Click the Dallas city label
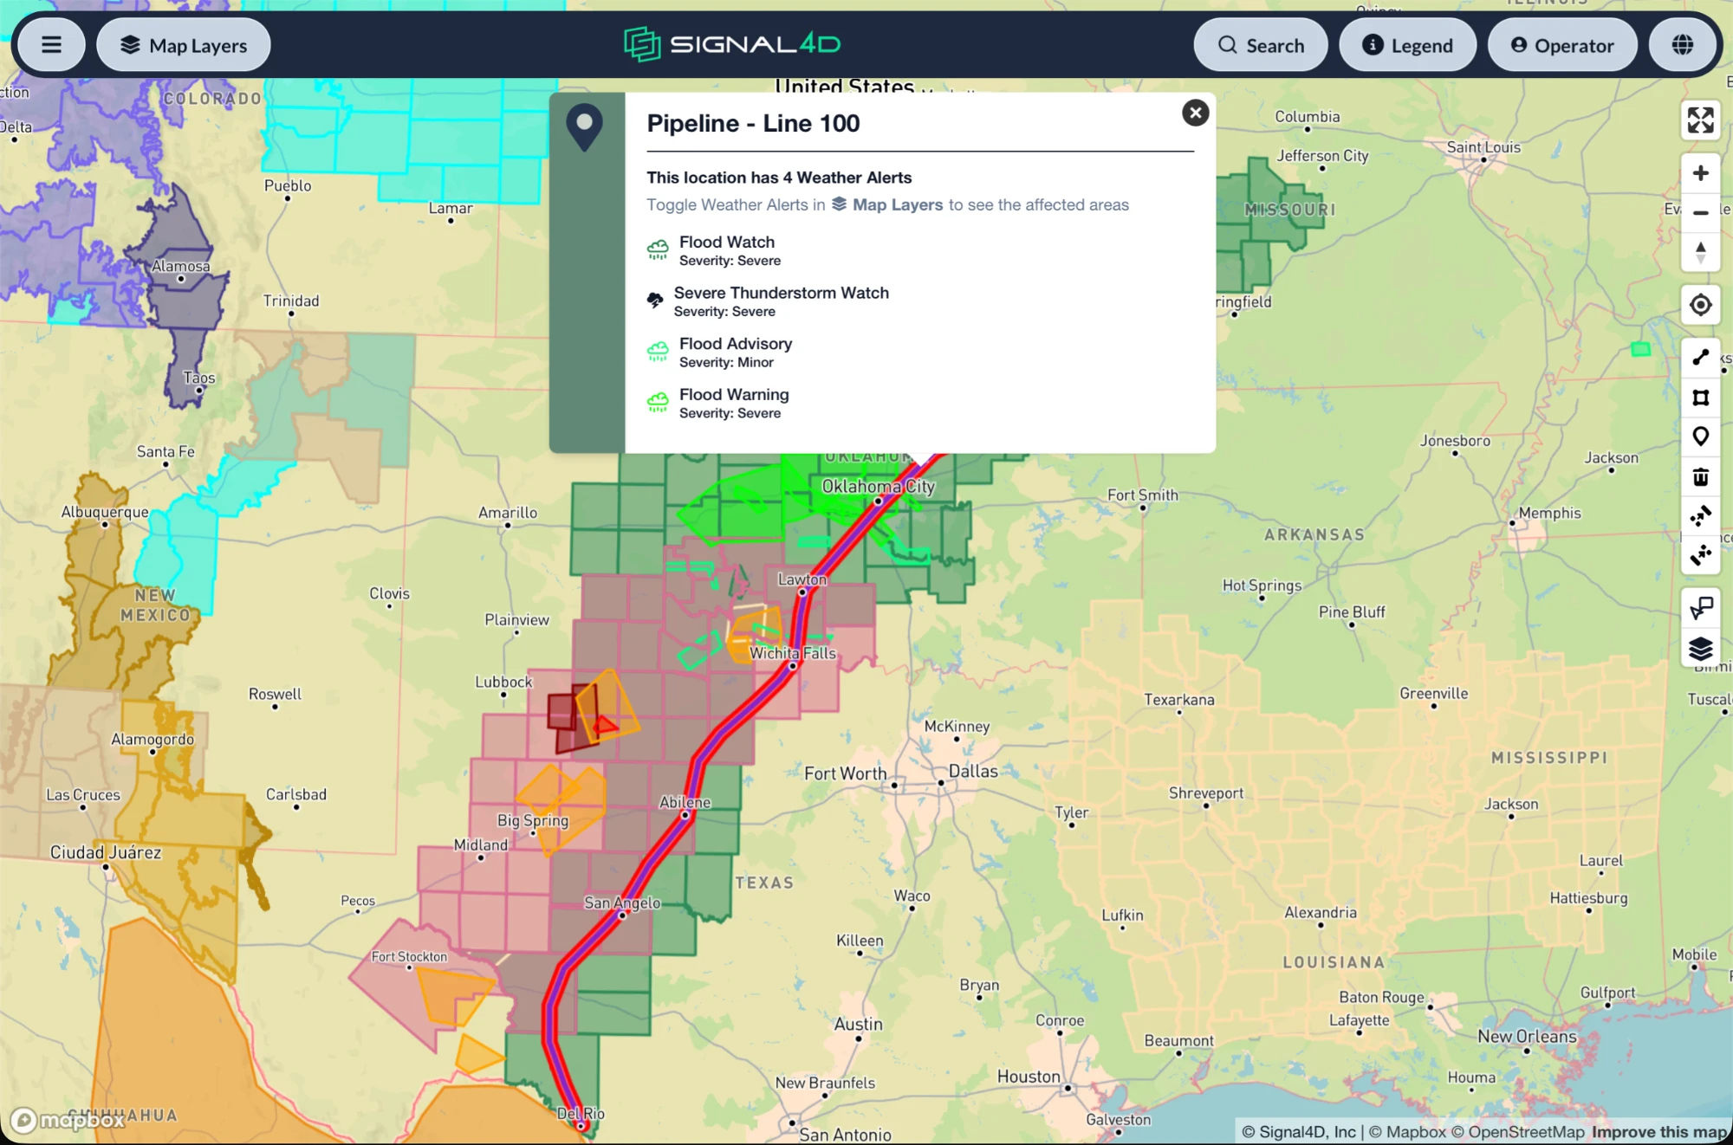 tap(972, 771)
